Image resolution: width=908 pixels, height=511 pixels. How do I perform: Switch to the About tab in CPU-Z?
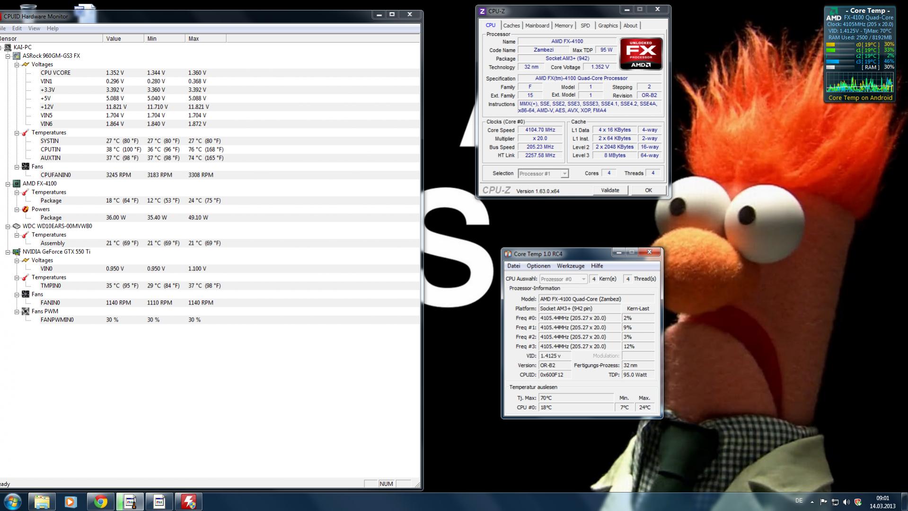coord(630,26)
